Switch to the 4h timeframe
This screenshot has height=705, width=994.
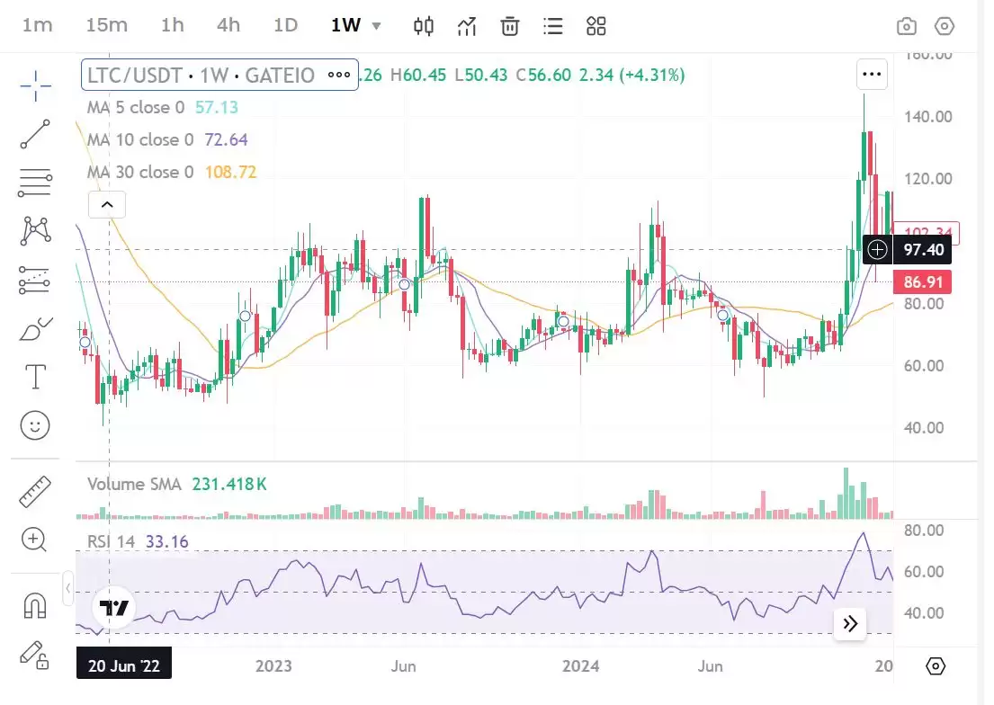tap(228, 25)
